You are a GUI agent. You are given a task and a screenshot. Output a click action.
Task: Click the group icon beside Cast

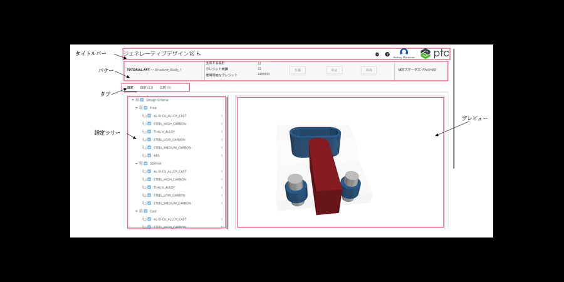(x=141, y=211)
